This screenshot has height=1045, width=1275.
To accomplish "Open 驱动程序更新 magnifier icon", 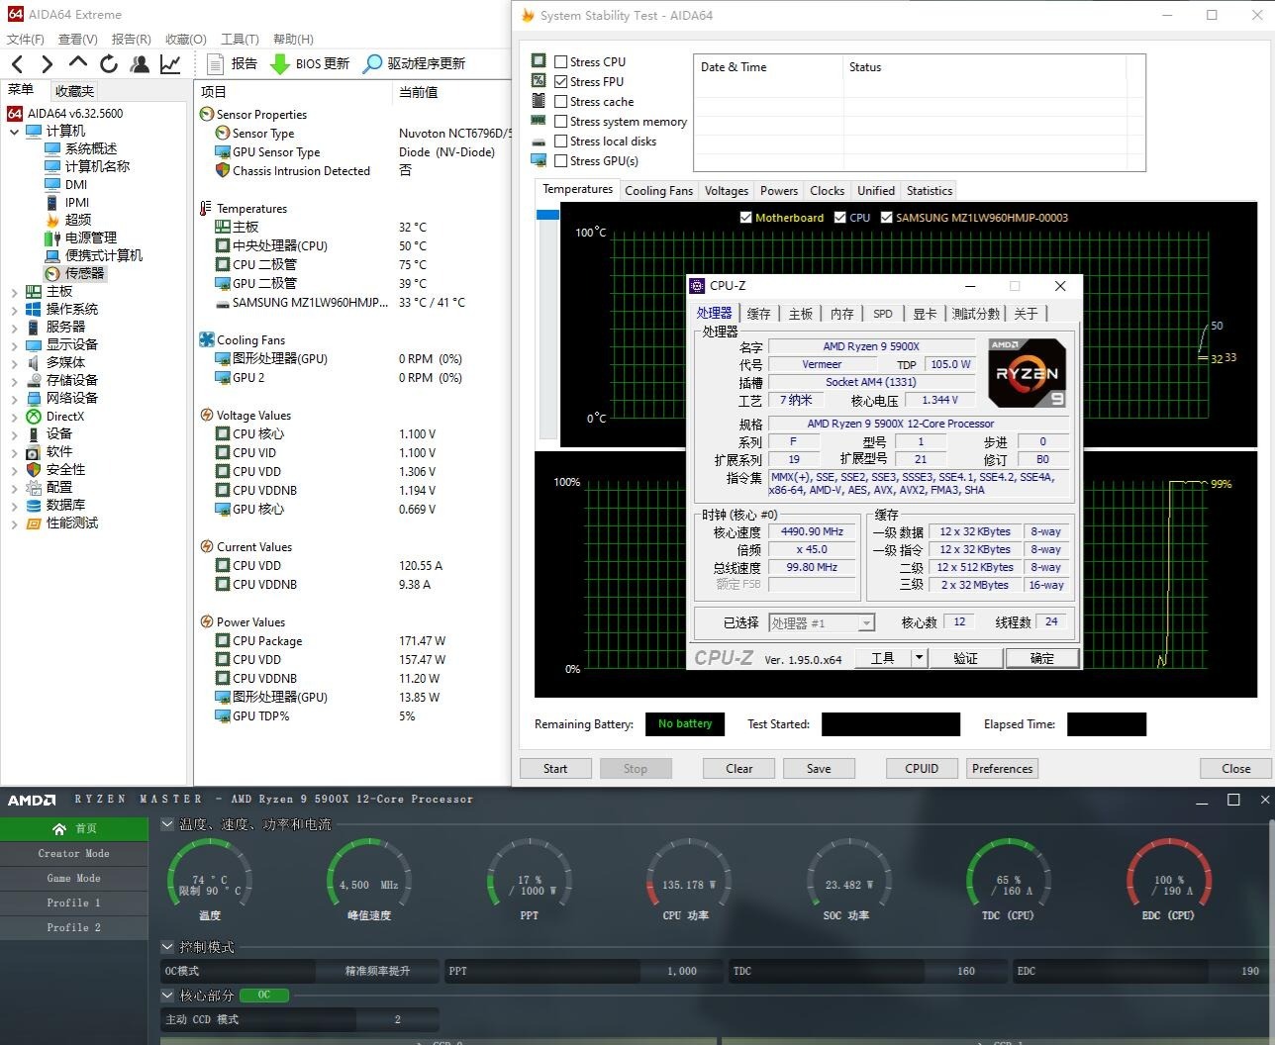I will pyautogui.click(x=372, y=64).
